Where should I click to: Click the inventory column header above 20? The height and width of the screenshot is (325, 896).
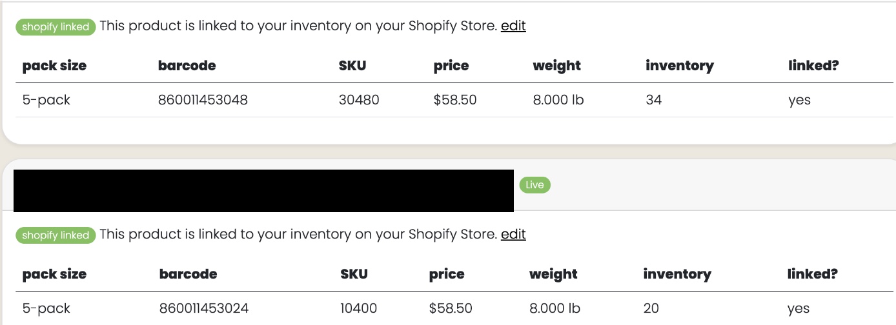click(677, 274)
